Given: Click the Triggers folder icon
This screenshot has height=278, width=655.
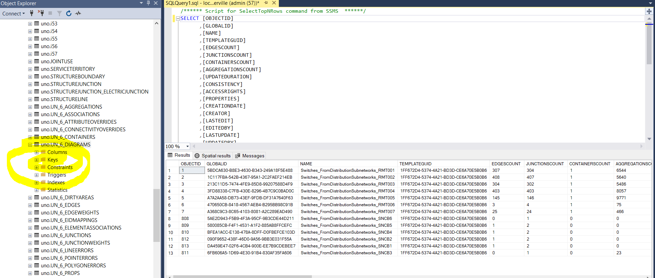Looking at the screenshot, I should coord(43,175).
